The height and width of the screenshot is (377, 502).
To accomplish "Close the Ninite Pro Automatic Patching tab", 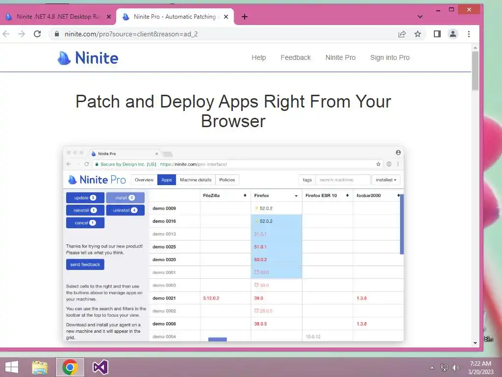I will pyautogui.click(x=226, y=17).
